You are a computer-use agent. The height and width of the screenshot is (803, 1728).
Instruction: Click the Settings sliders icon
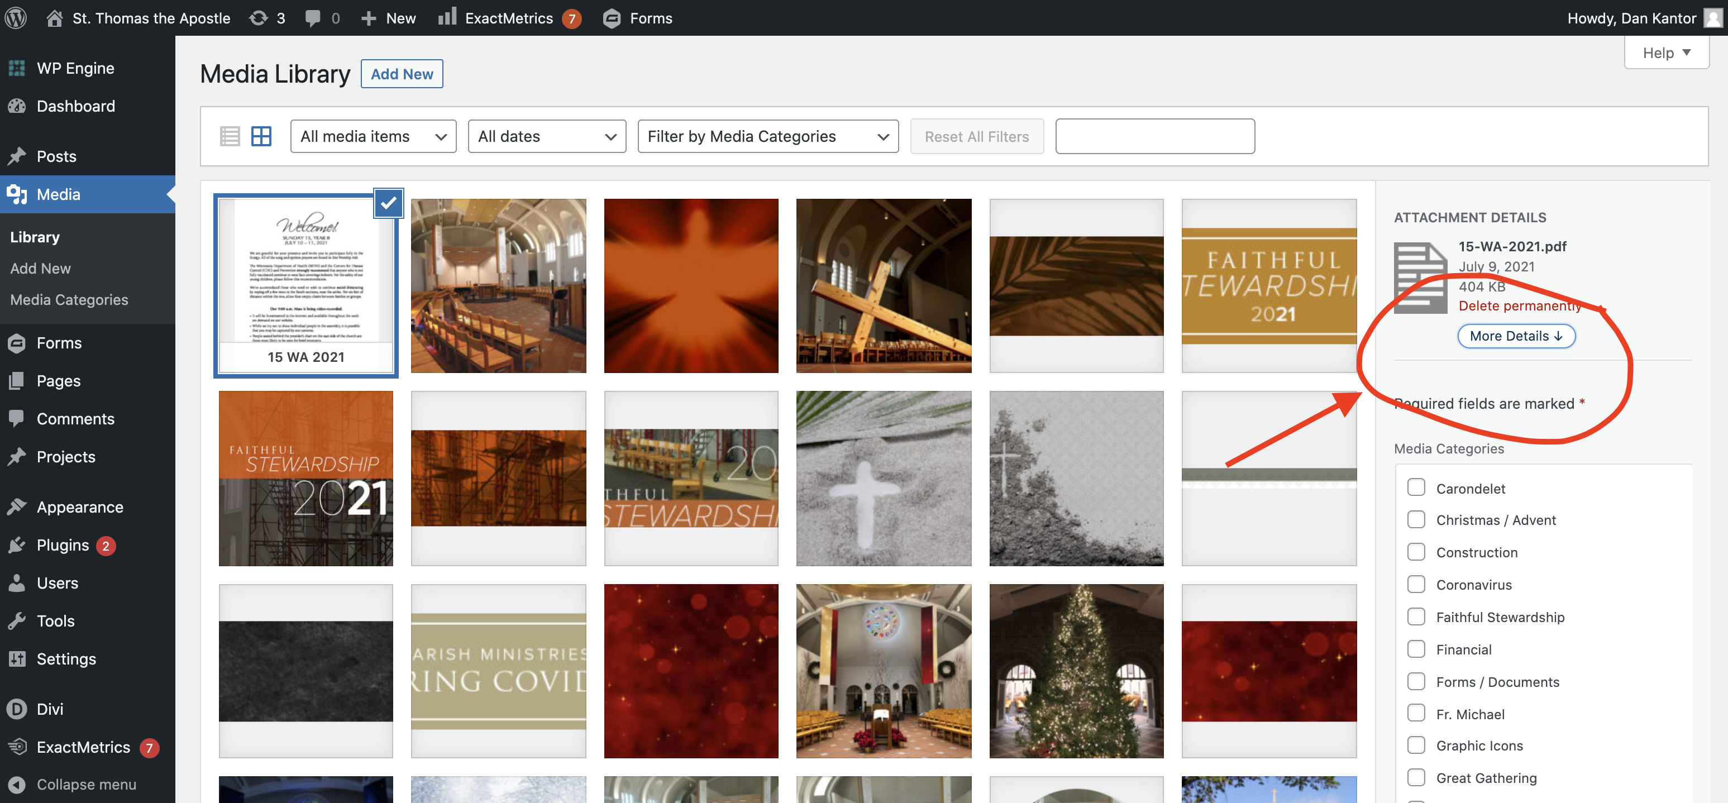point(17,659)
